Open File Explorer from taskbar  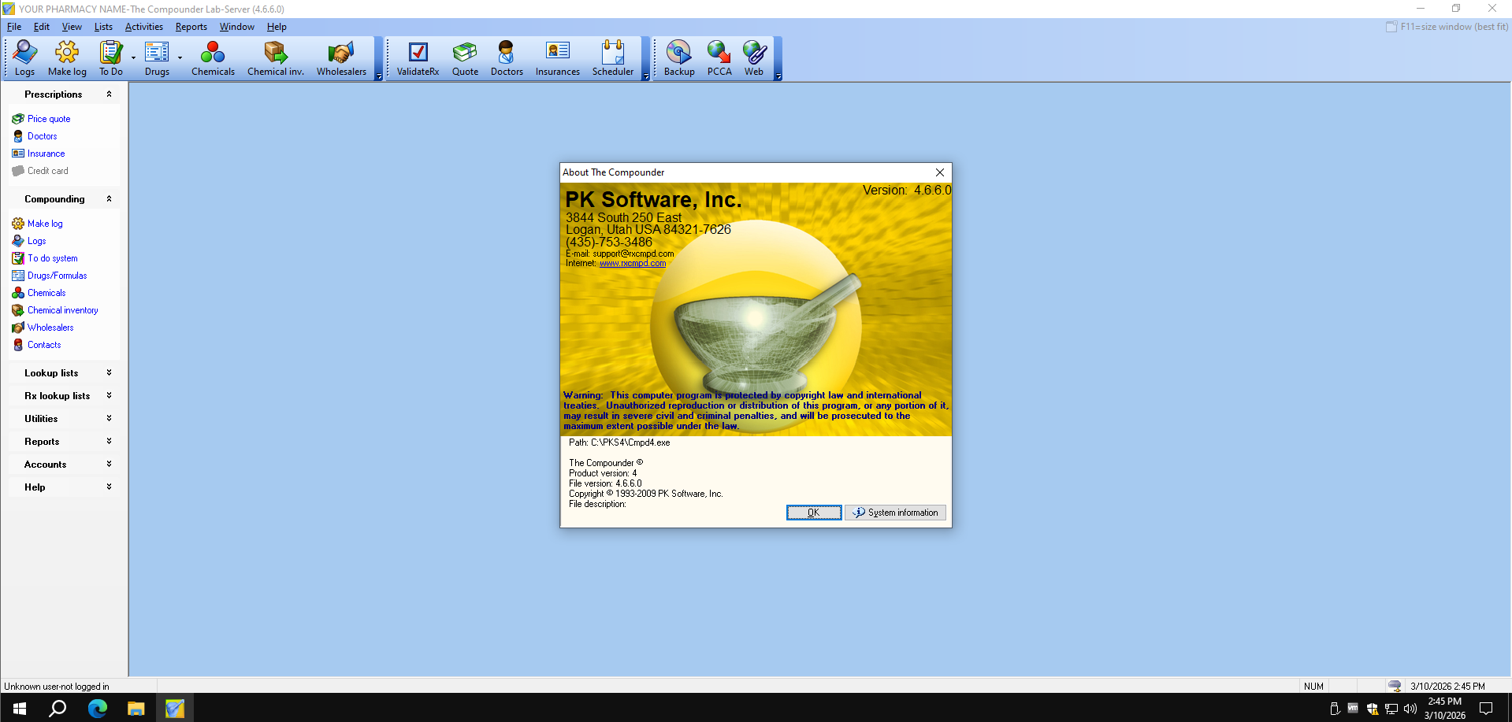(x=136, y=709)
